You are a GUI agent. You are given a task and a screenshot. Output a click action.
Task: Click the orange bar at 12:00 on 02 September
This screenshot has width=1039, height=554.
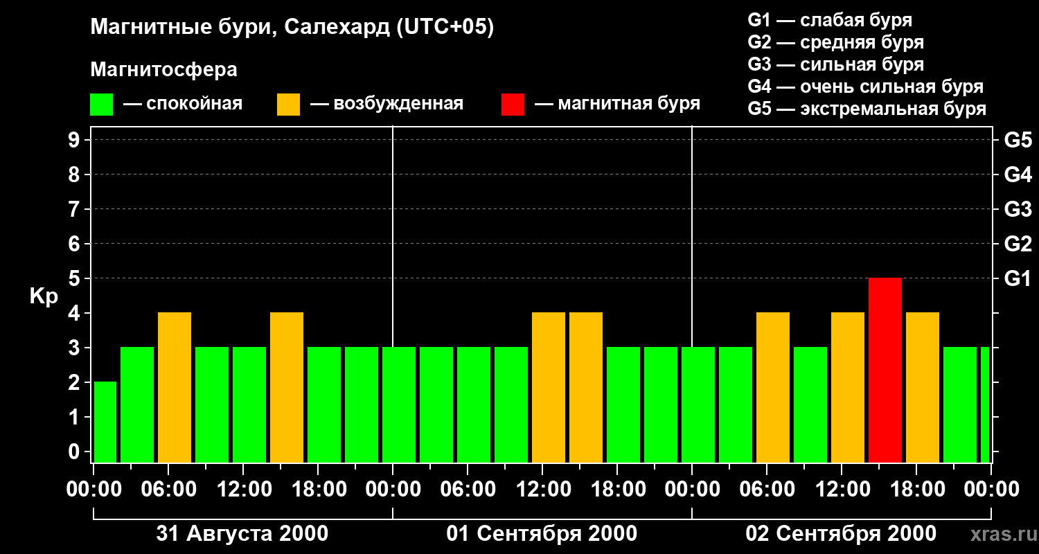pyautogui.click(x=848, y=388)
